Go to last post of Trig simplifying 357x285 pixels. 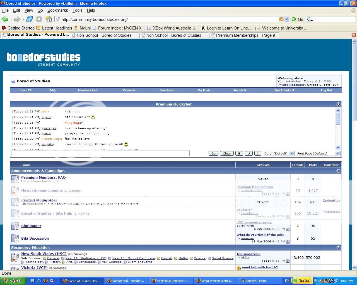tap(288, 261)
